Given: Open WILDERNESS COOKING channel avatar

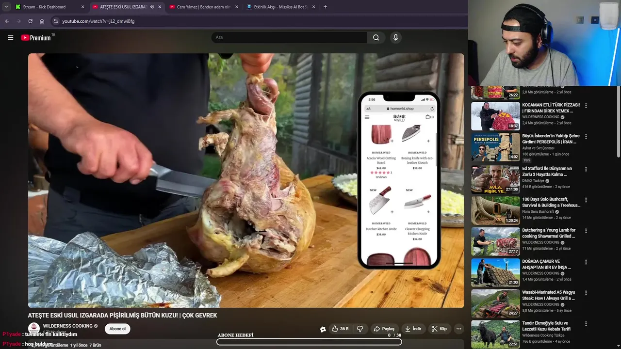Looking at the screenshot, I should pos(34,328).
